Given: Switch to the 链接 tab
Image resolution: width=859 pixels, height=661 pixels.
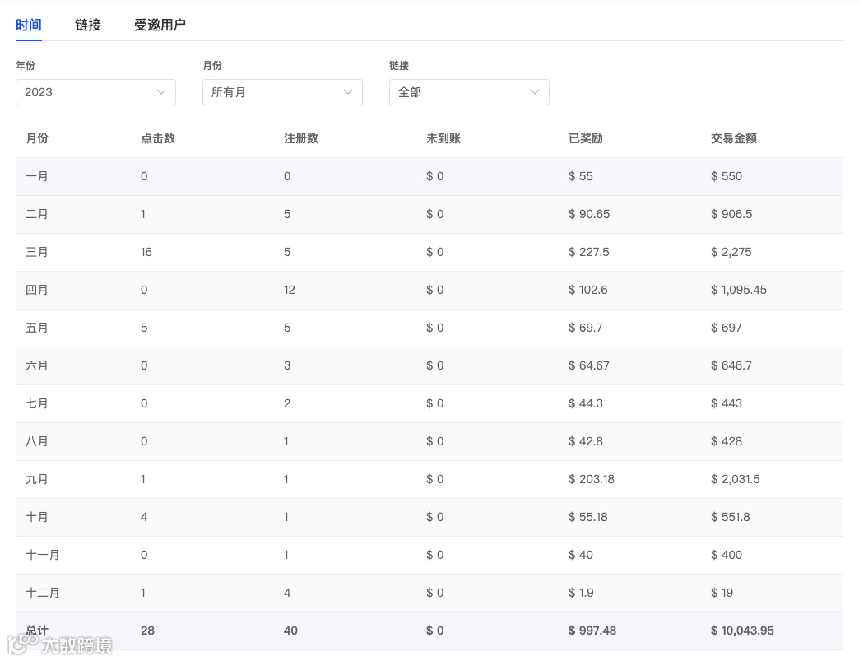Looking at the screenshot, I should click(87, 26).
